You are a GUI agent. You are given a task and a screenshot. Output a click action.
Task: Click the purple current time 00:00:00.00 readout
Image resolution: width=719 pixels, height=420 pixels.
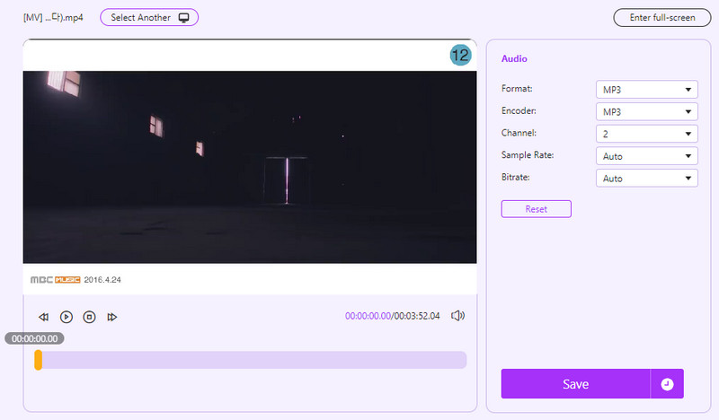coord(368,316)
